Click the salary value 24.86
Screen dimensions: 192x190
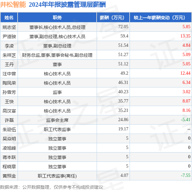click(123, 120)
